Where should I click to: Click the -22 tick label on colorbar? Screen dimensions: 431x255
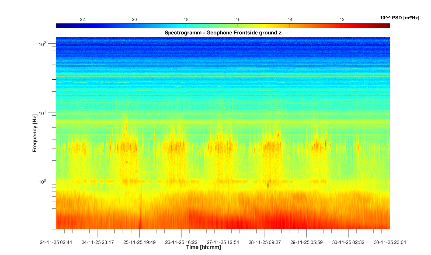click(x=82, y=20)
